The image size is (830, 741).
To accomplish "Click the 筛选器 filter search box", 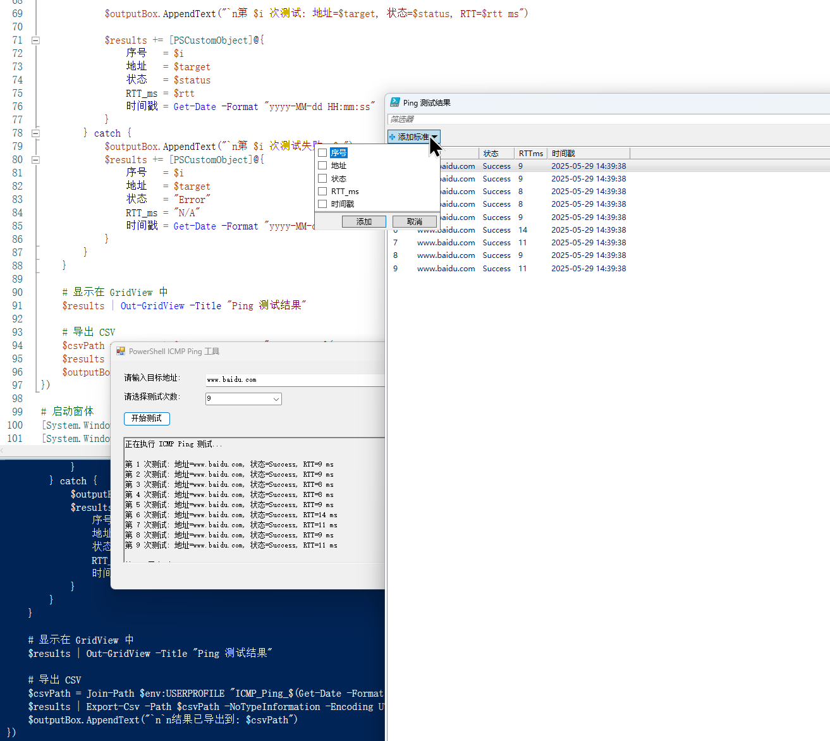I will click(607, 119).
